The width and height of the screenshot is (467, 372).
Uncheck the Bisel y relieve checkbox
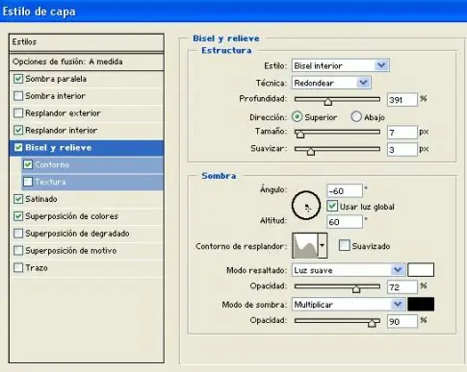(18, 147)
